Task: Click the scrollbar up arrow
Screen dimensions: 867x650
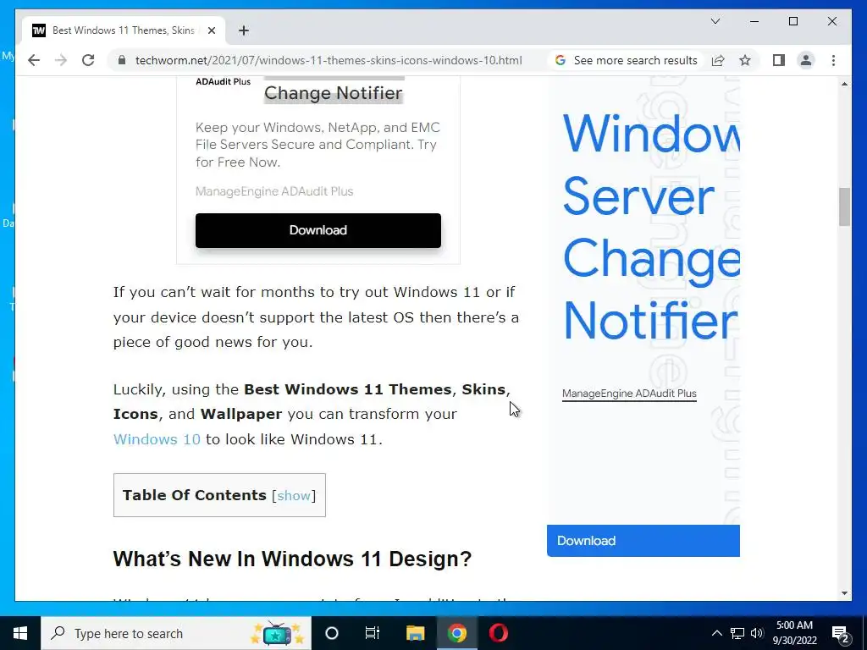Action: (844, 84)
